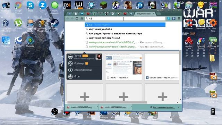Open VKMusic 4 desktop shortcut
Screen dimensions: 222x125
[x=6, y=42]
